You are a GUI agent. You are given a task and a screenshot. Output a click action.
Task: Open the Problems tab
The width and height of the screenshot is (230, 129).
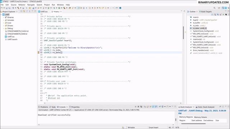43,107
